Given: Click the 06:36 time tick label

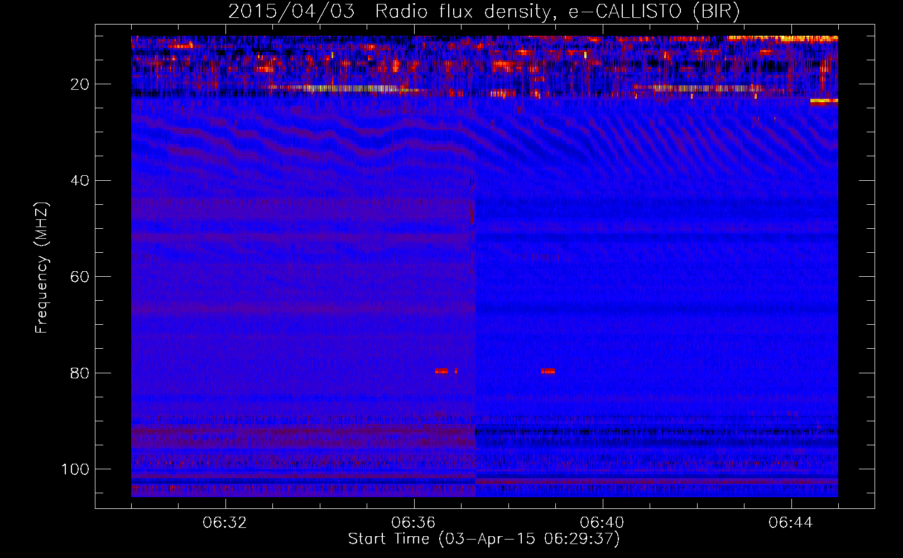Looking at the screenshot, I should click(x=414, y=523).
